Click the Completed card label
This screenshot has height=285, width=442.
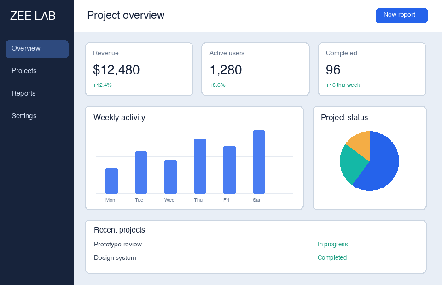click(x=341, y=53)
